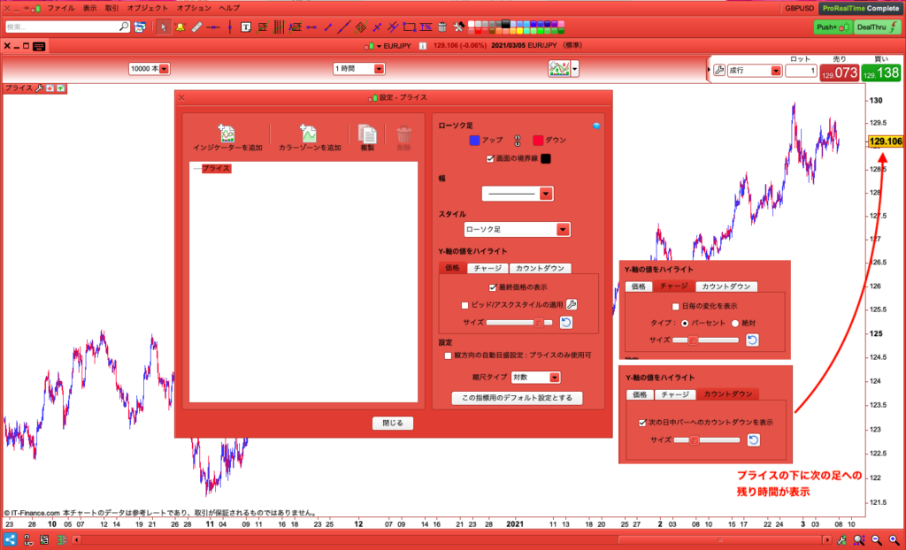Viewport: 906px width, 550px height.
Task: Select the ruler measuring tool
Action: pos(196,27)
